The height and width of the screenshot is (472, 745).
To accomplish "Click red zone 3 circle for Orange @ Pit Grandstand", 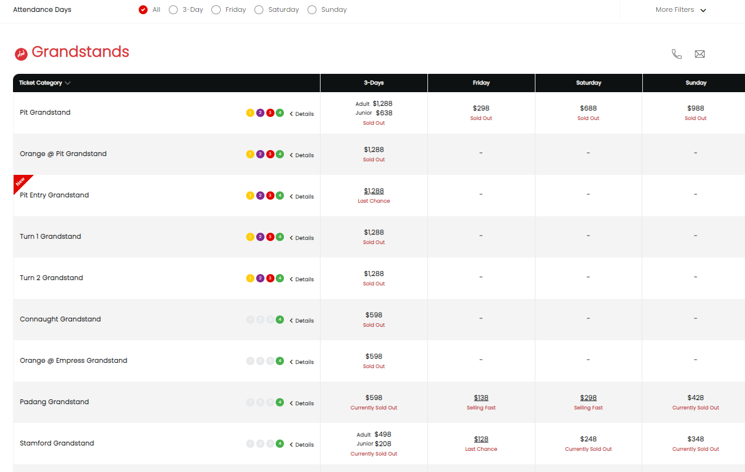I will pos(270,154).
